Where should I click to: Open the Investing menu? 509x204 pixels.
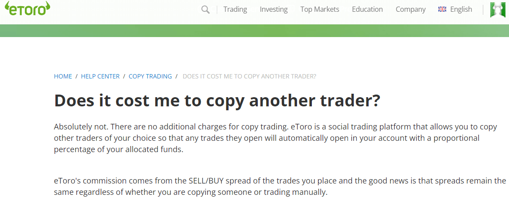point(273,10)
